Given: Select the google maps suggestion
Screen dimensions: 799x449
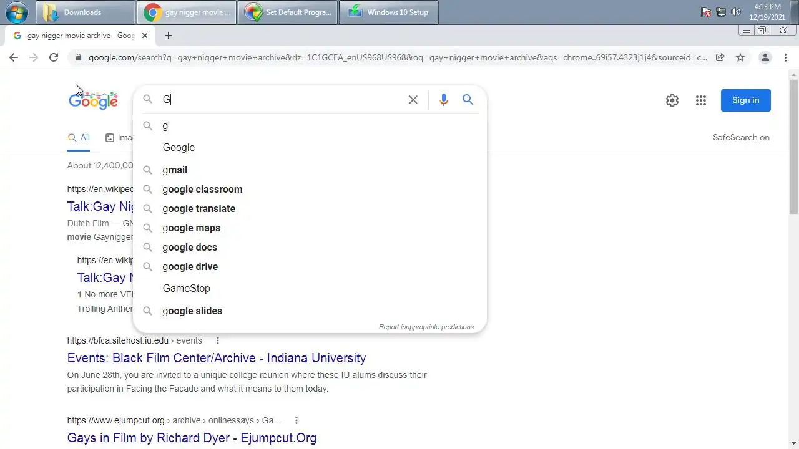Looking at the screenshot, I should pos(310,228).
